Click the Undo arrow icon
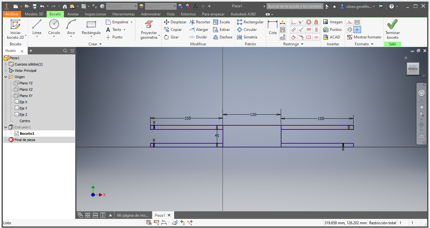This screenshot has height=228, width=430. coord(42,6)
